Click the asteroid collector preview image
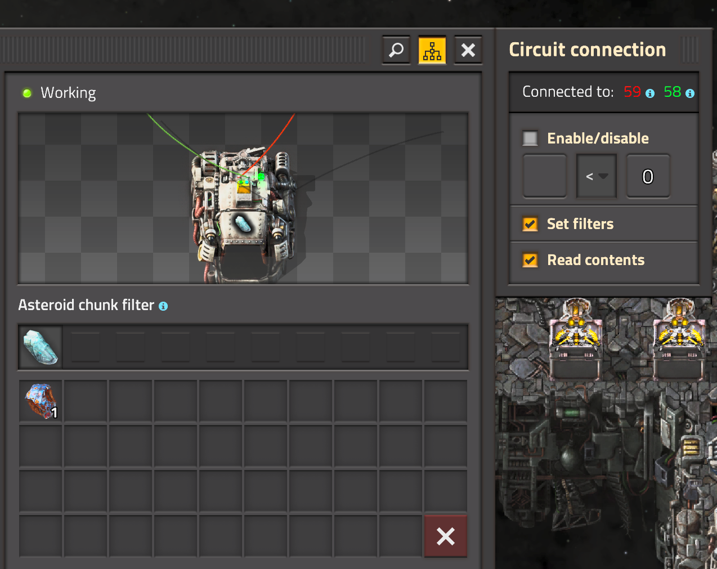The width and height of the screenshot is (717, 569). (x=243, y=199)
